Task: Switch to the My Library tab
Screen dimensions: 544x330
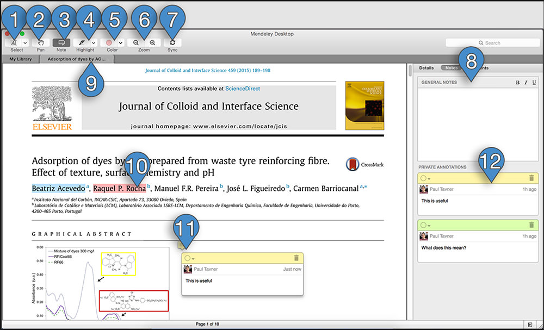Action: pos(21,59)
